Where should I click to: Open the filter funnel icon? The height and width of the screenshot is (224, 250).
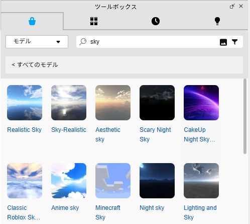click(234, 42)
